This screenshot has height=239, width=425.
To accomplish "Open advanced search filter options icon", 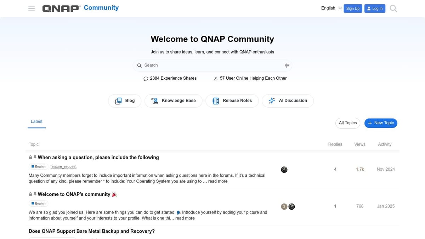I will click(287, 66).
